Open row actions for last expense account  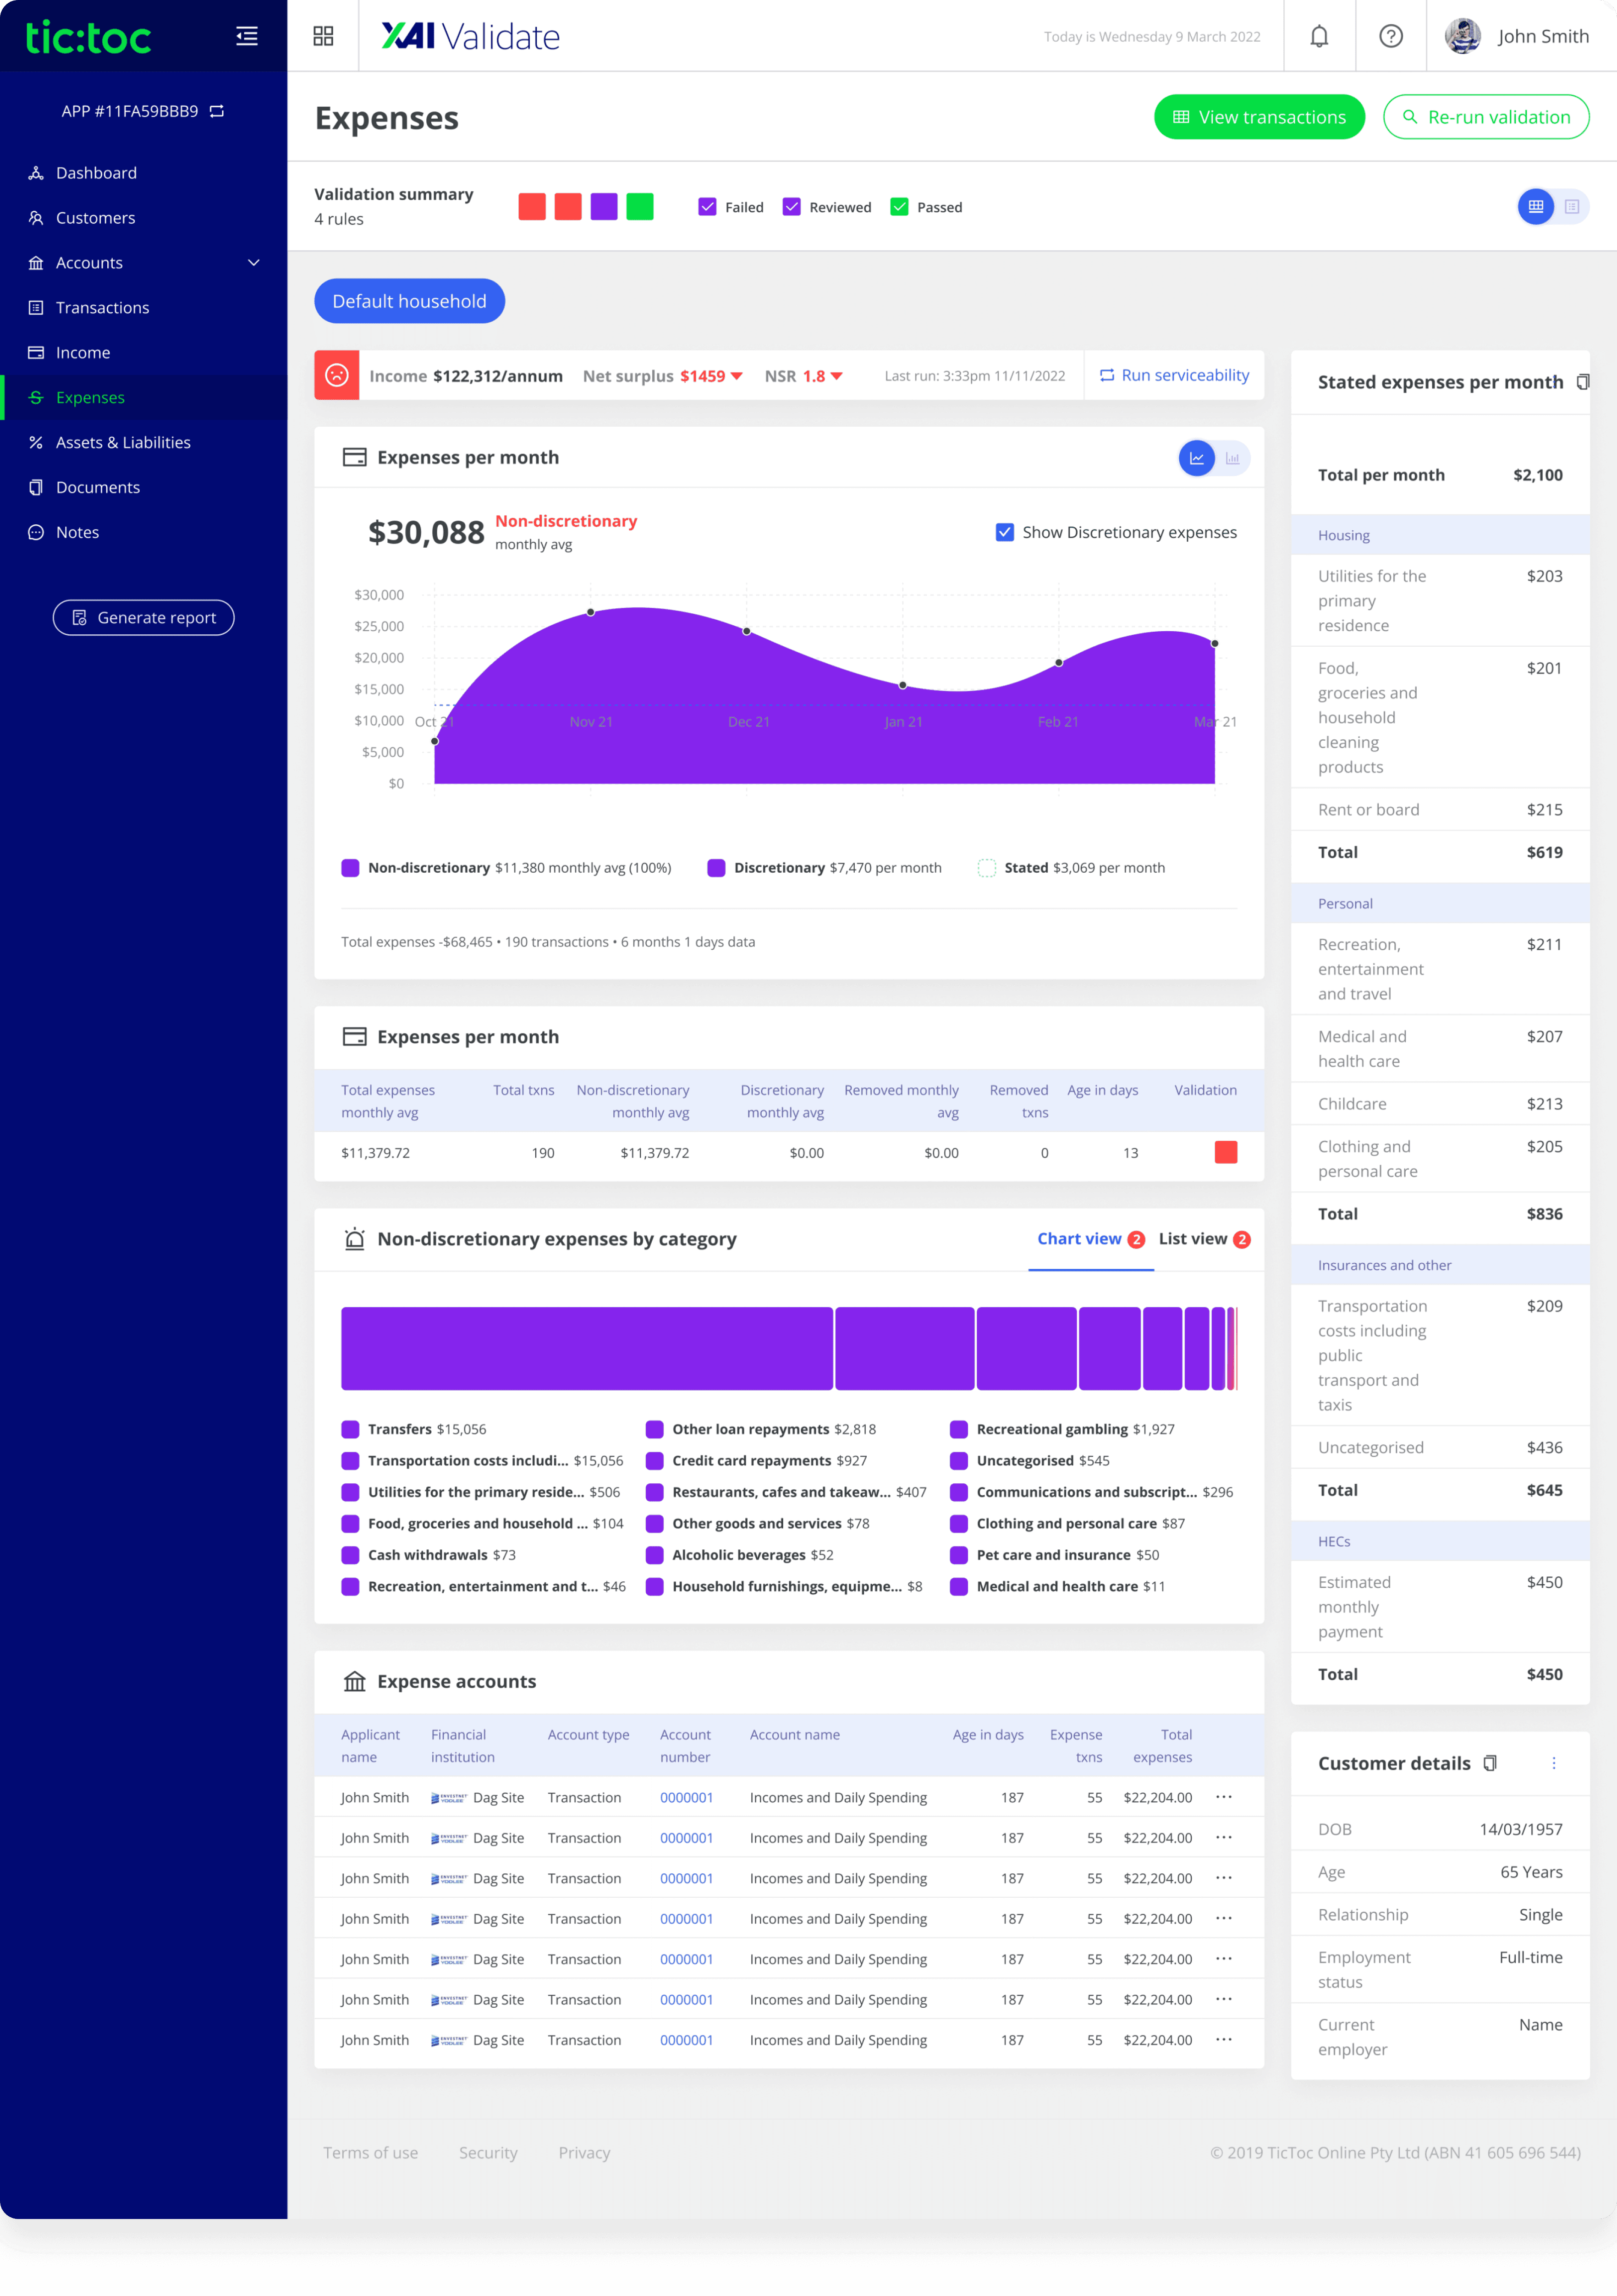click(1224, 2039)
